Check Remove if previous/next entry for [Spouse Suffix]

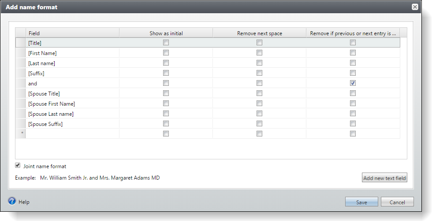(x=353, y=124)
